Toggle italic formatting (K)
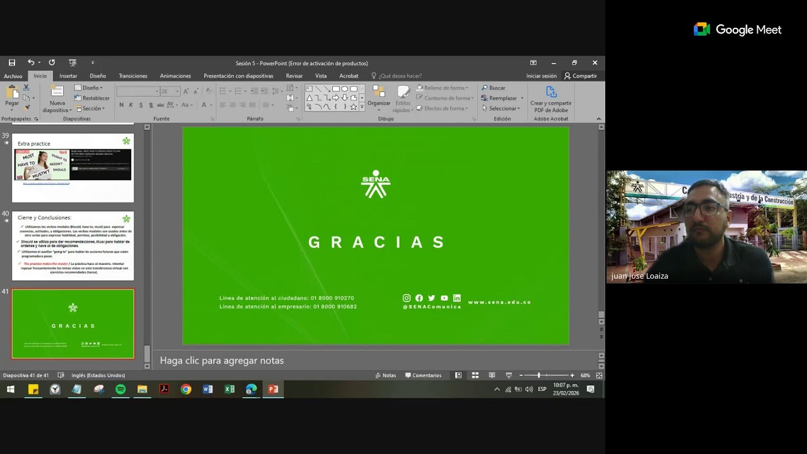807x454 pixels. 131,105
